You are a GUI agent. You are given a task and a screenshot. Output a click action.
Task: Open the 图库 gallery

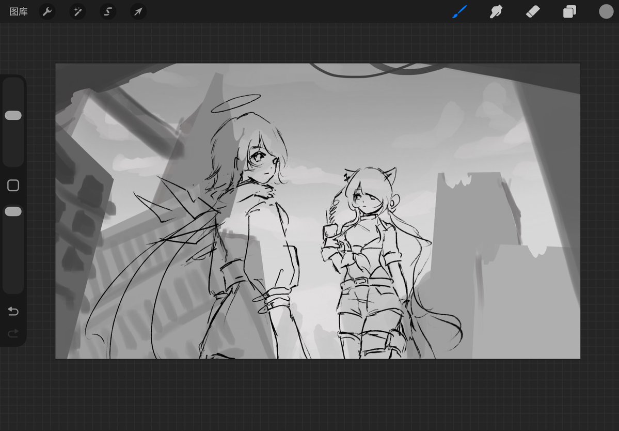point(19,11)
